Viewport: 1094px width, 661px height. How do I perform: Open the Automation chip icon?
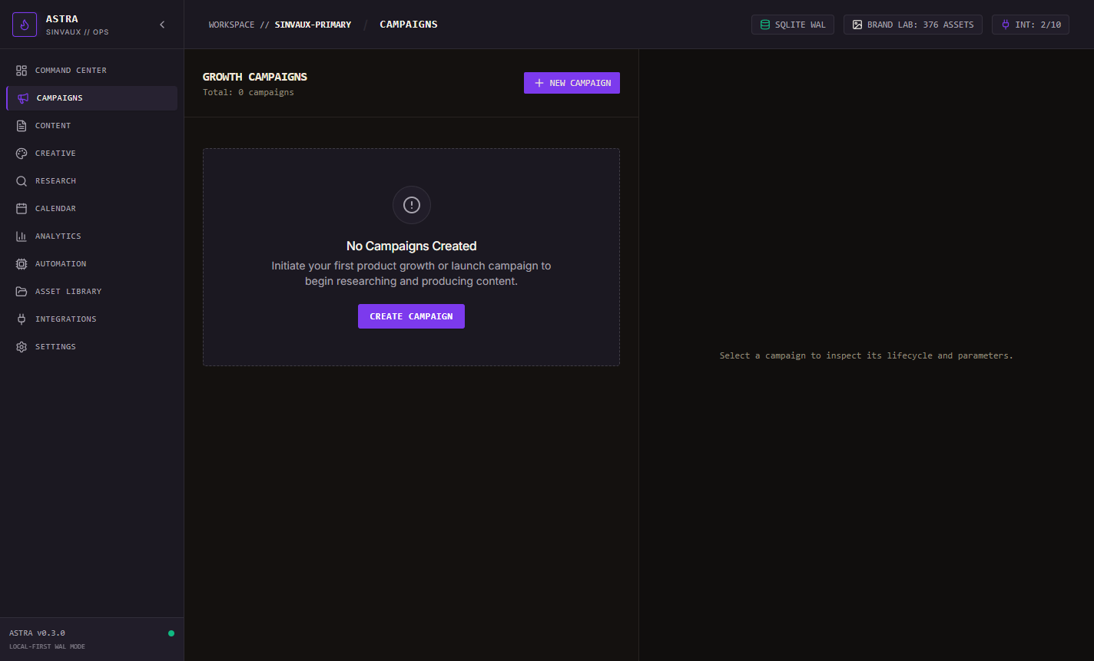pyautogui.click(x=22, y=264)
